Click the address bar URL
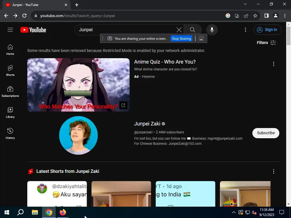291x218 pixels. point(78,16)
